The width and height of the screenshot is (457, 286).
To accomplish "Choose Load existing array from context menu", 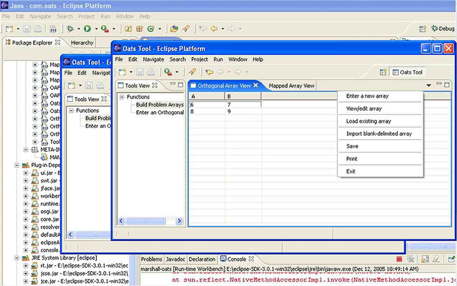I will click(x=380, y=121).
